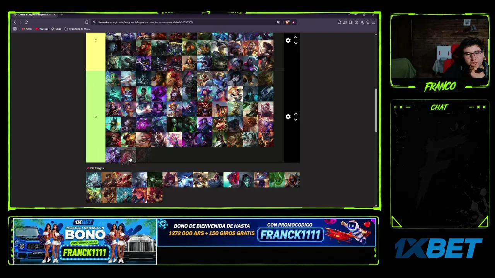
Task: Close the League of Legends tier list tab
Action: click(55, 15)
